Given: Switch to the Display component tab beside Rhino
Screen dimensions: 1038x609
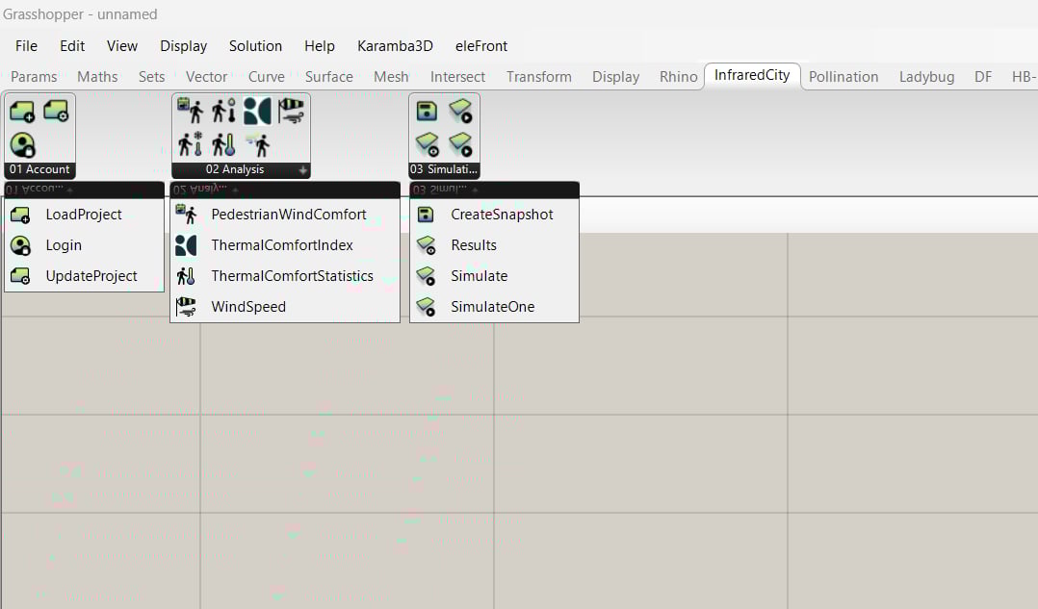Looking at the screenshot, I should 615,77.
